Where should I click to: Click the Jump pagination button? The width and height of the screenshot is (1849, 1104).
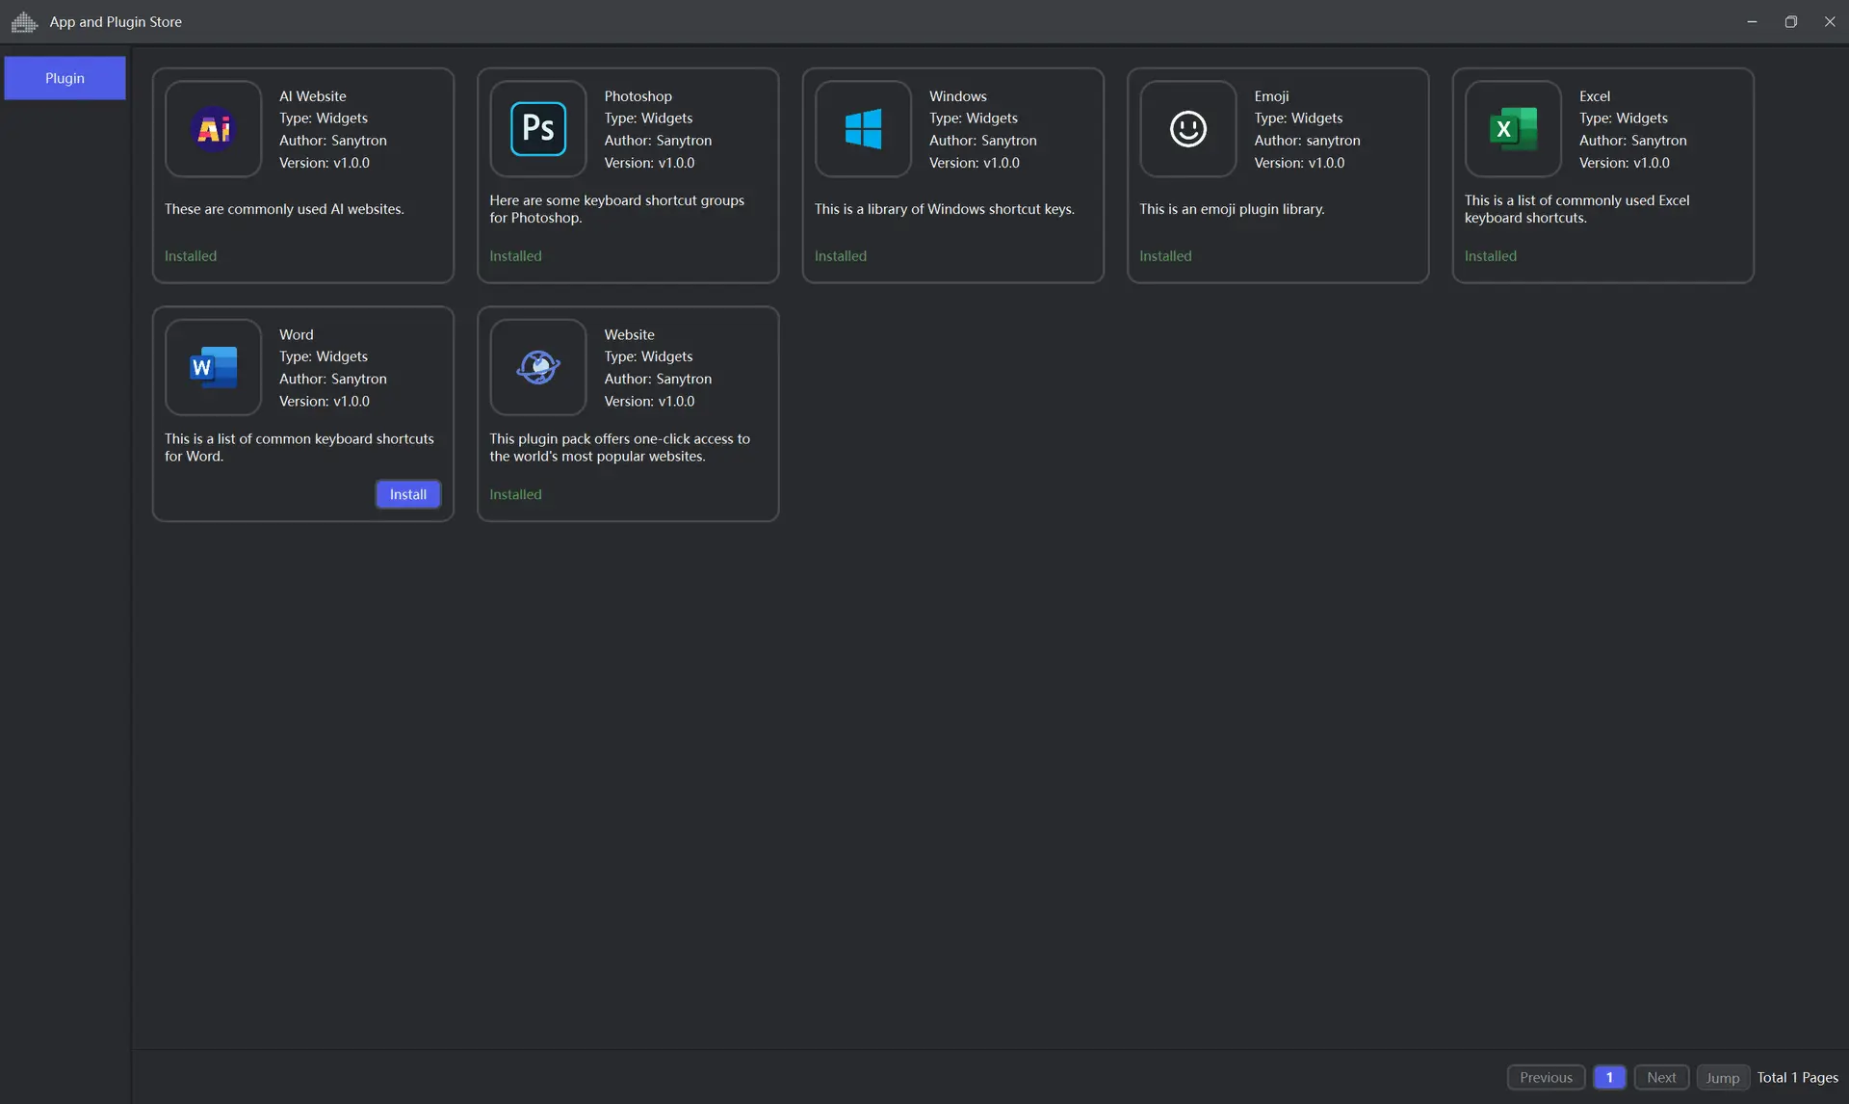(x=1723, y=1077)
